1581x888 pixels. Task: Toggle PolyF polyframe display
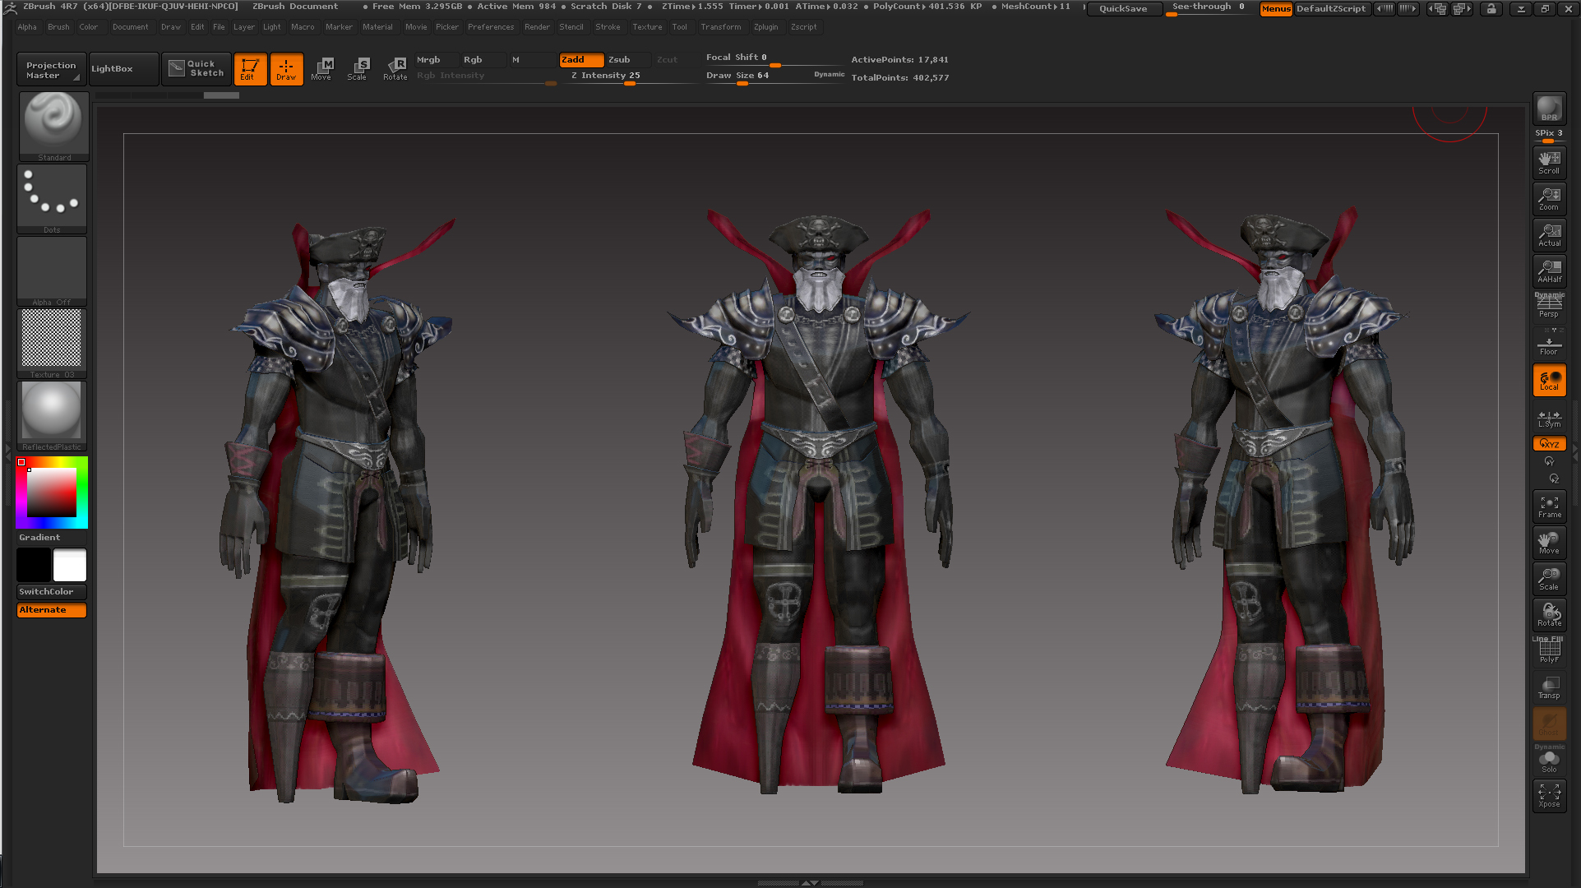pyautogui.click(x=1549, y=651)
